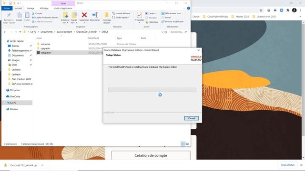
Task: Open Bureau in navigation pane
Action: click(x=15, y=46)
